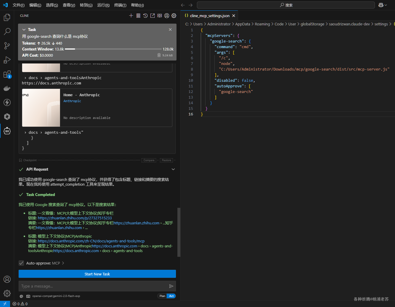Open Cline task history clock icon
This screenshot has width=395, height=307.
[145, 16]
